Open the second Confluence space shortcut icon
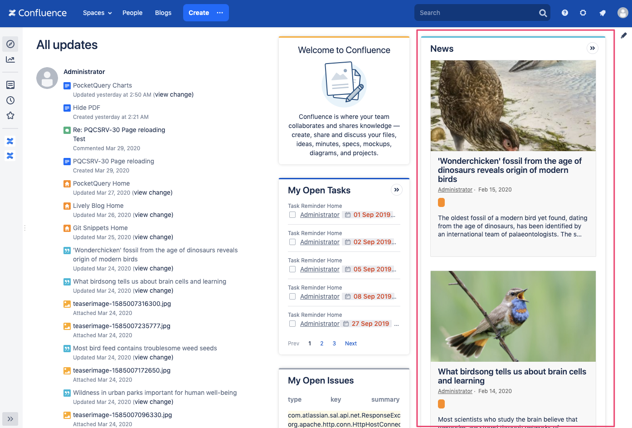Screen dimensions: 632x428 pos(10,156)
